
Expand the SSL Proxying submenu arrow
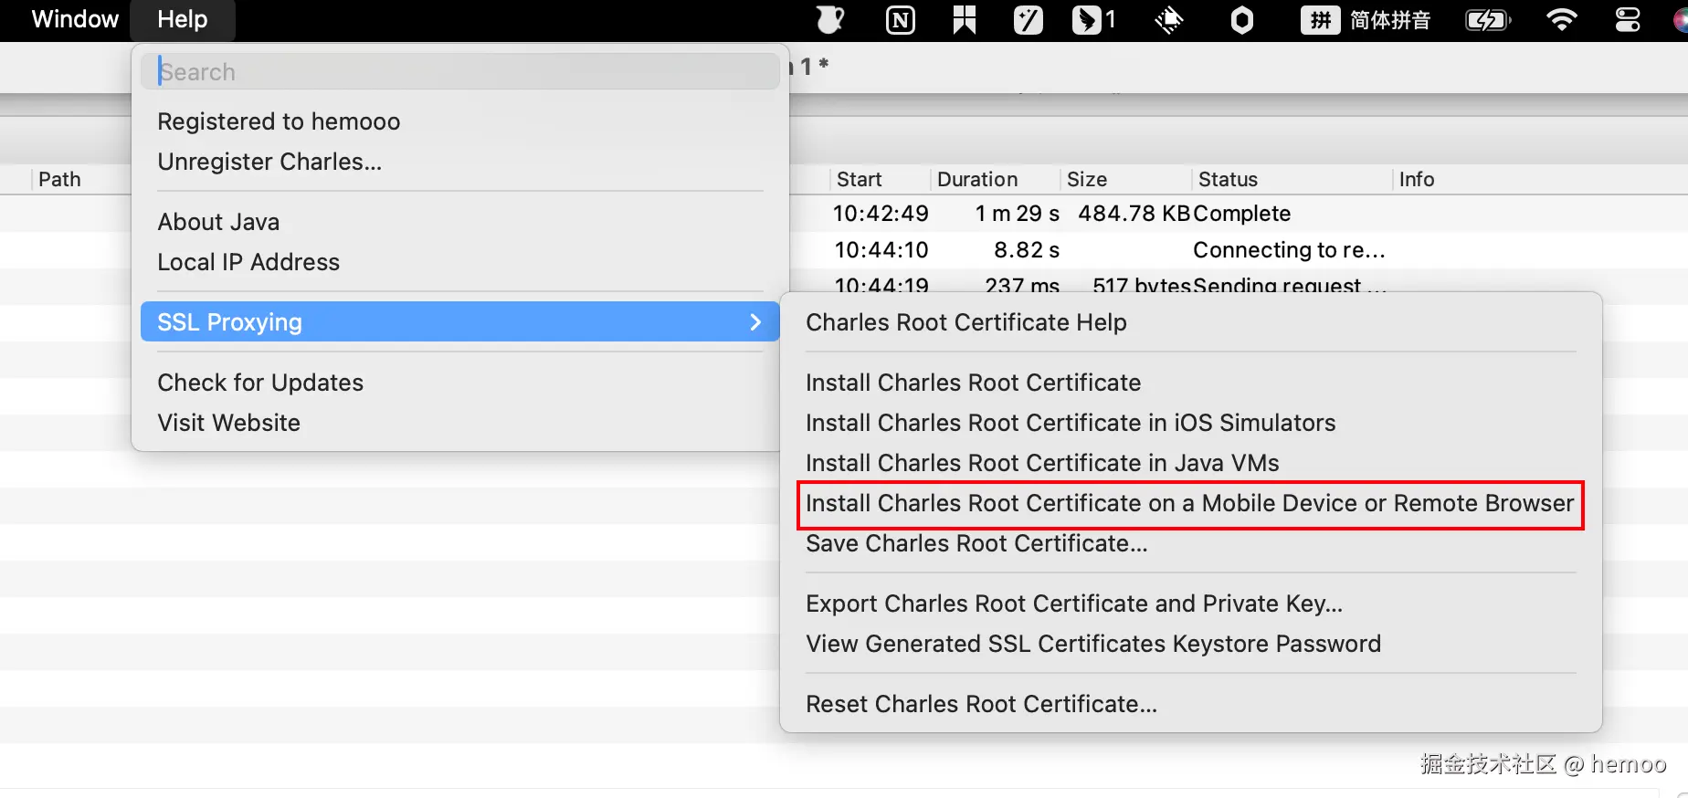point(755,321)
